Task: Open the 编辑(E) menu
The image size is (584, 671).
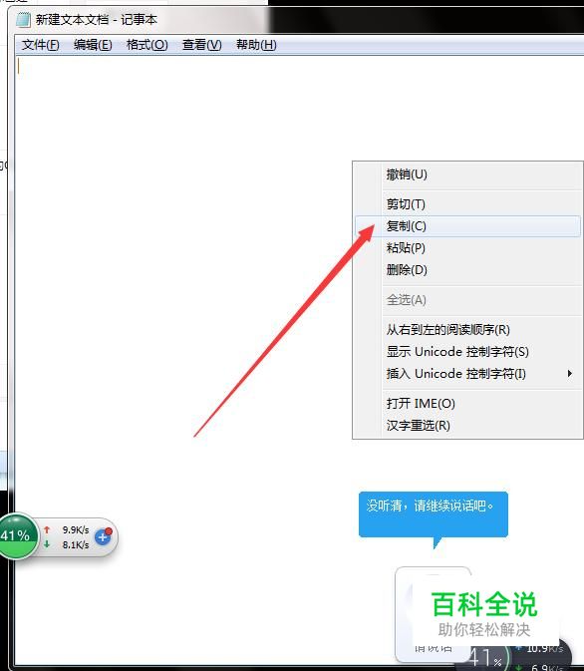Action: pyautogui.click(x=93, y=45)
